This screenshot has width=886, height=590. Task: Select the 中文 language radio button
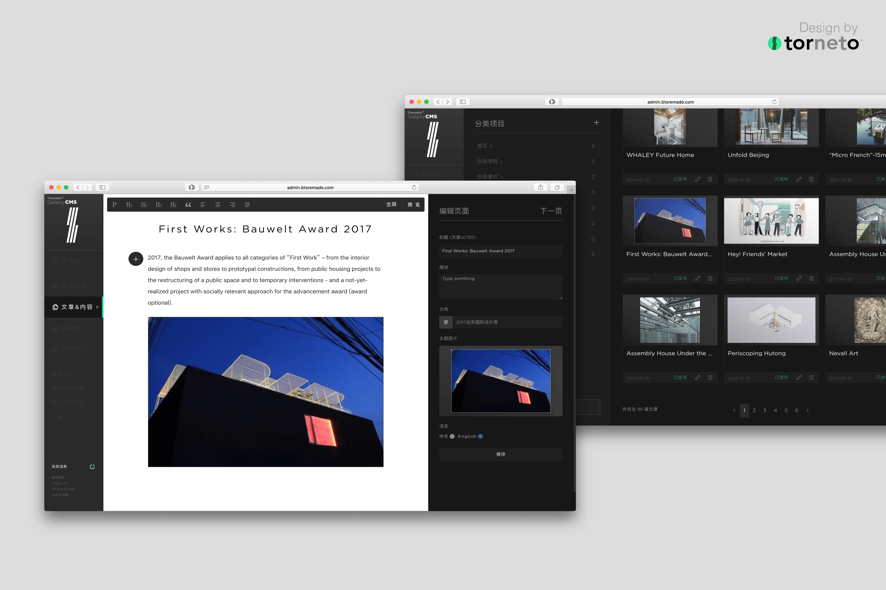pos(452,437)
